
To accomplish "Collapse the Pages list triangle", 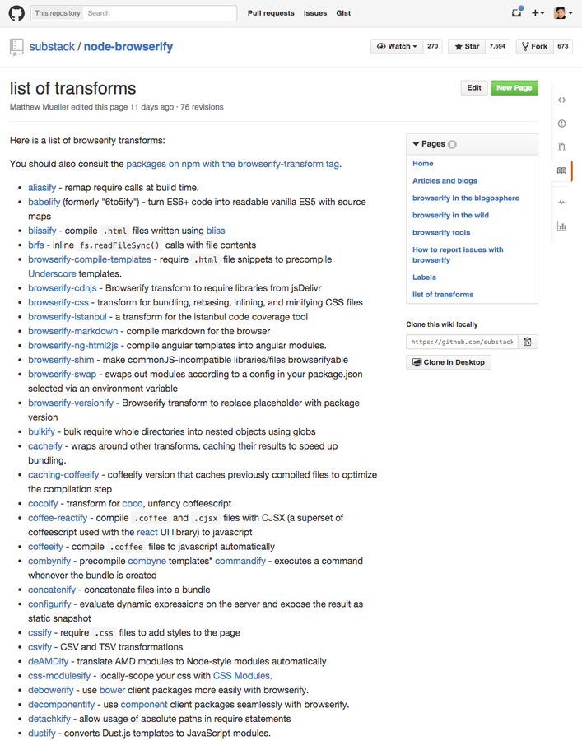I will coord(416,144).
